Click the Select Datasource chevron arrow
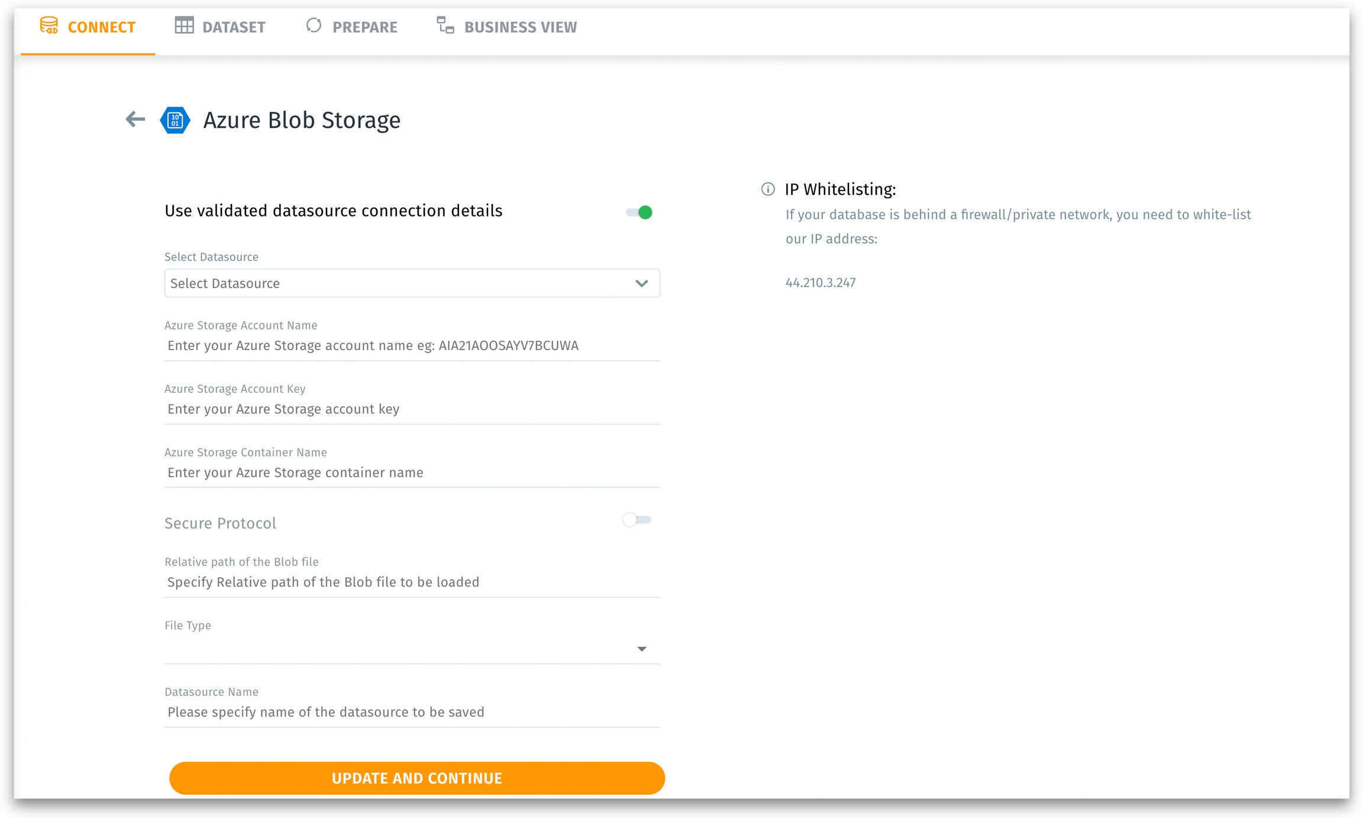Viewport: 1363px width, 818px height. 641,283
